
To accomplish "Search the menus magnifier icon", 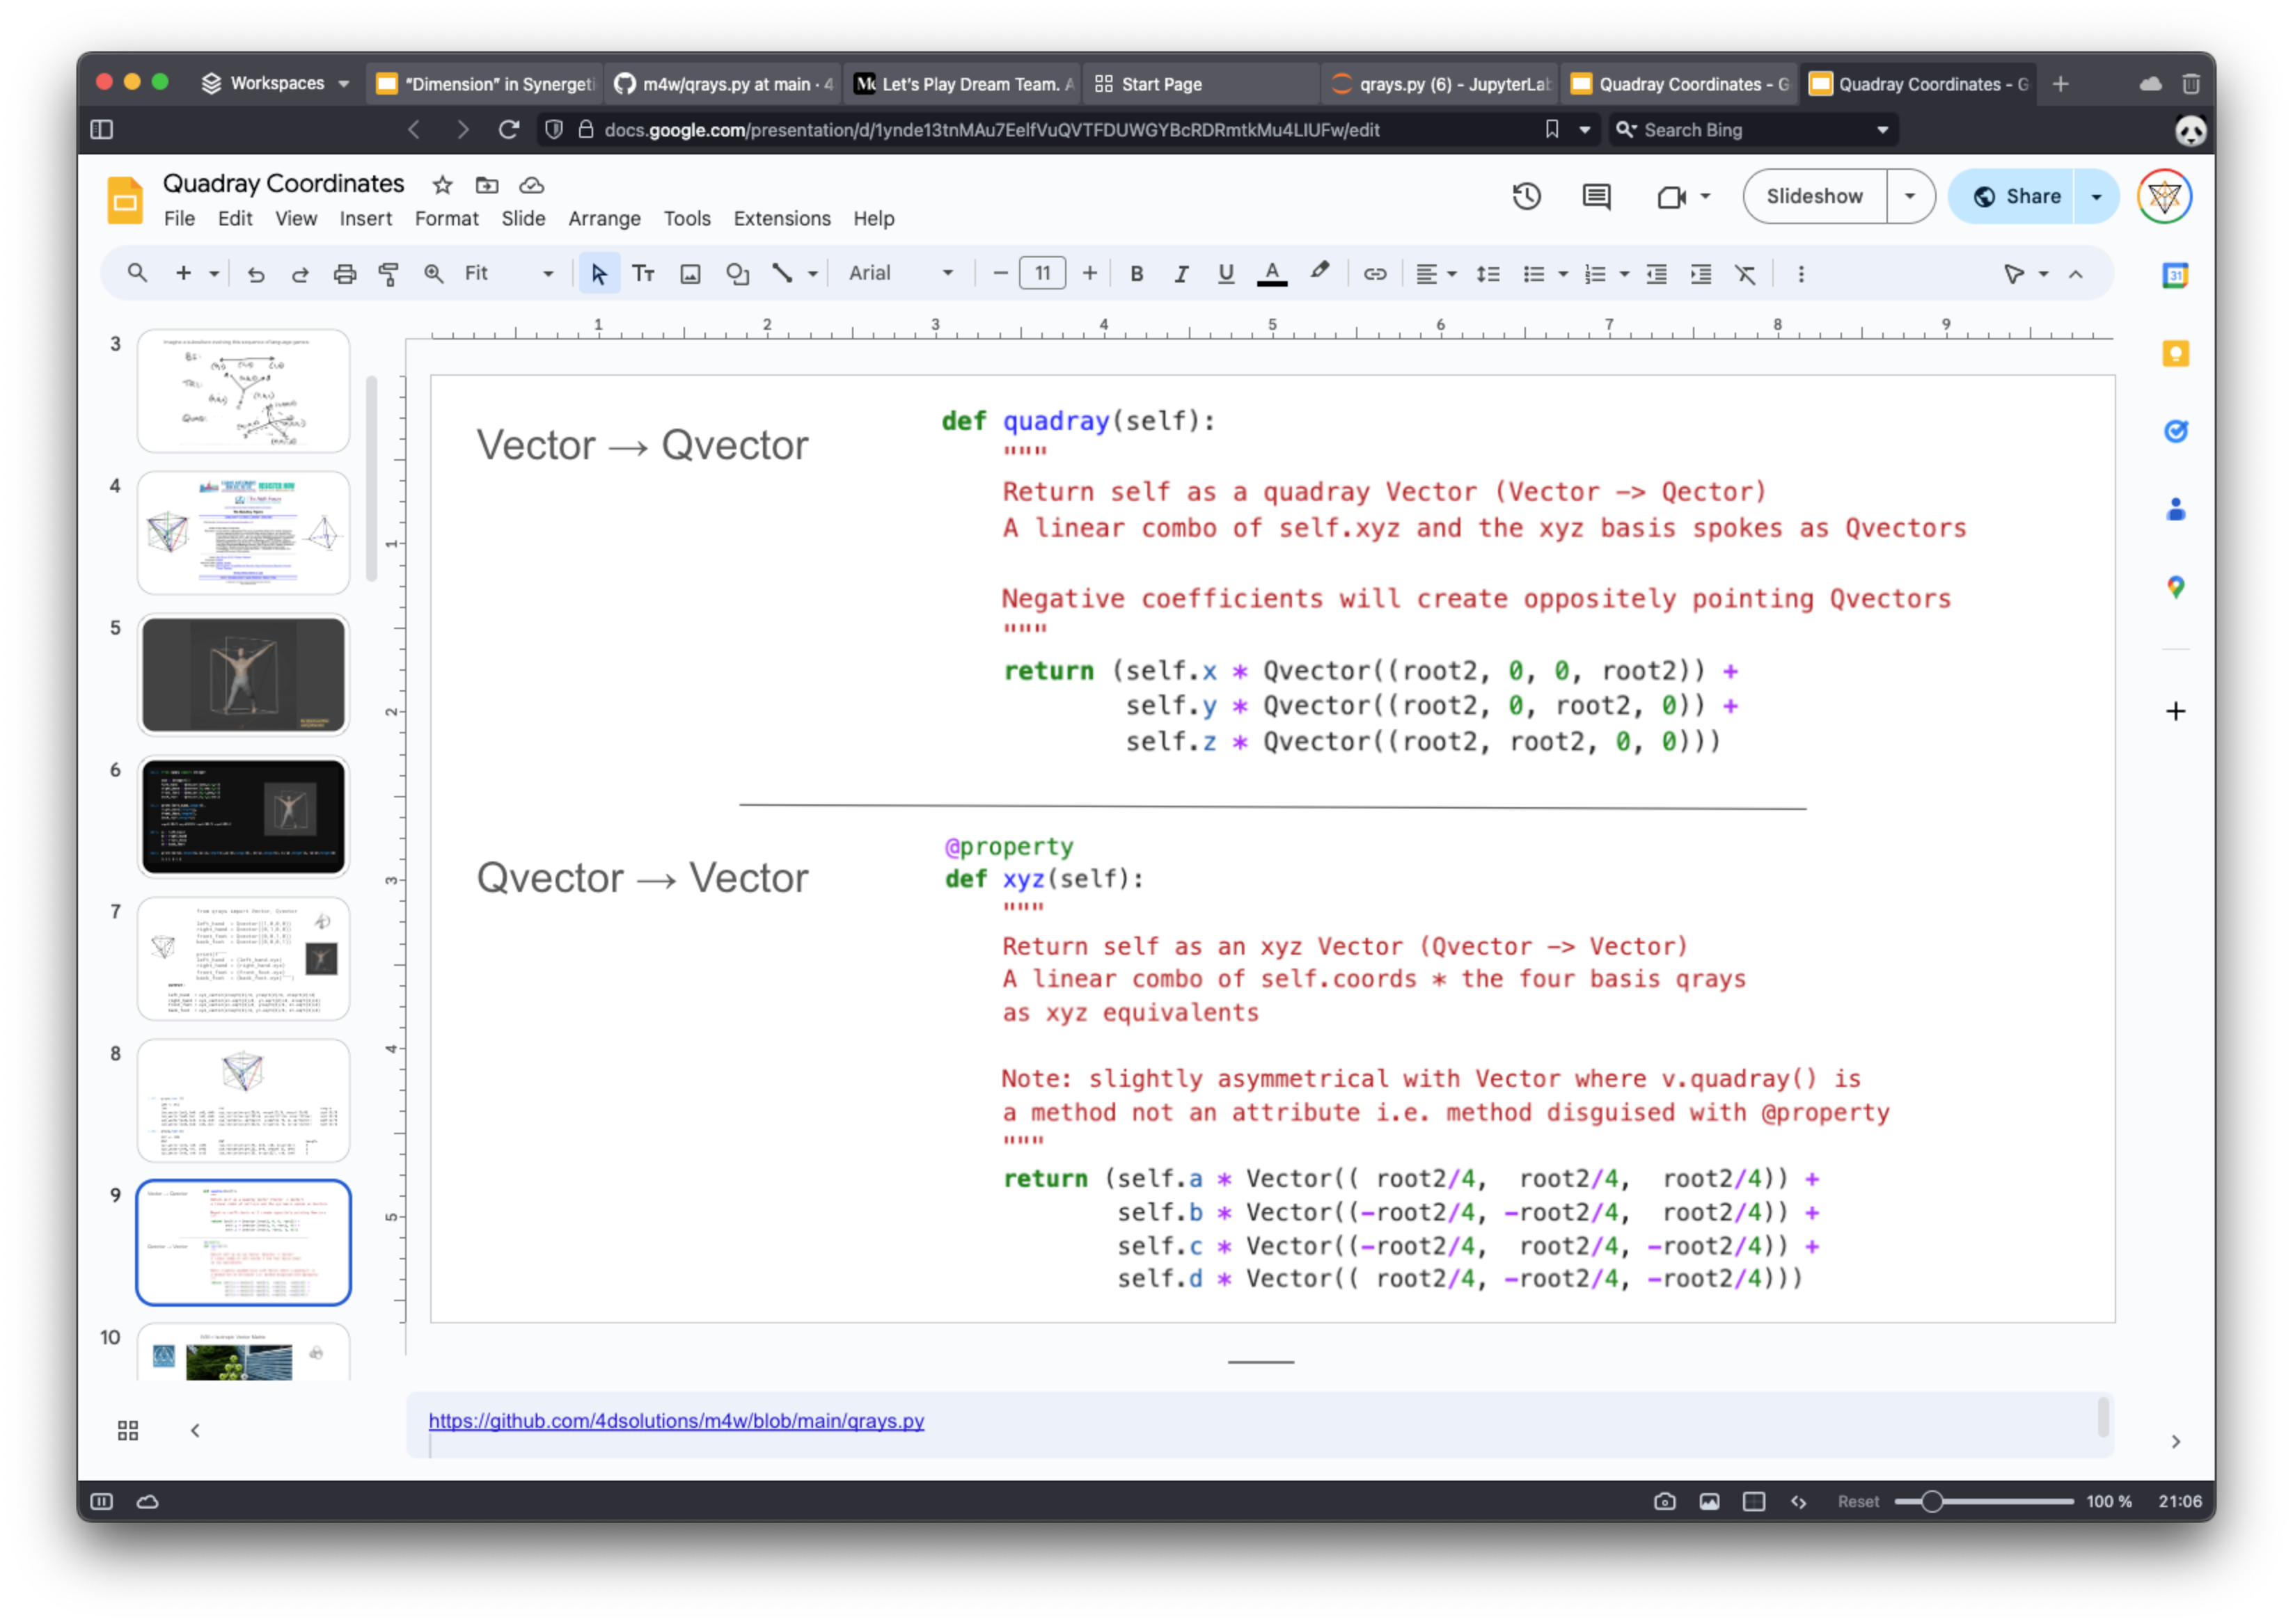I will (x=137, y=273).
